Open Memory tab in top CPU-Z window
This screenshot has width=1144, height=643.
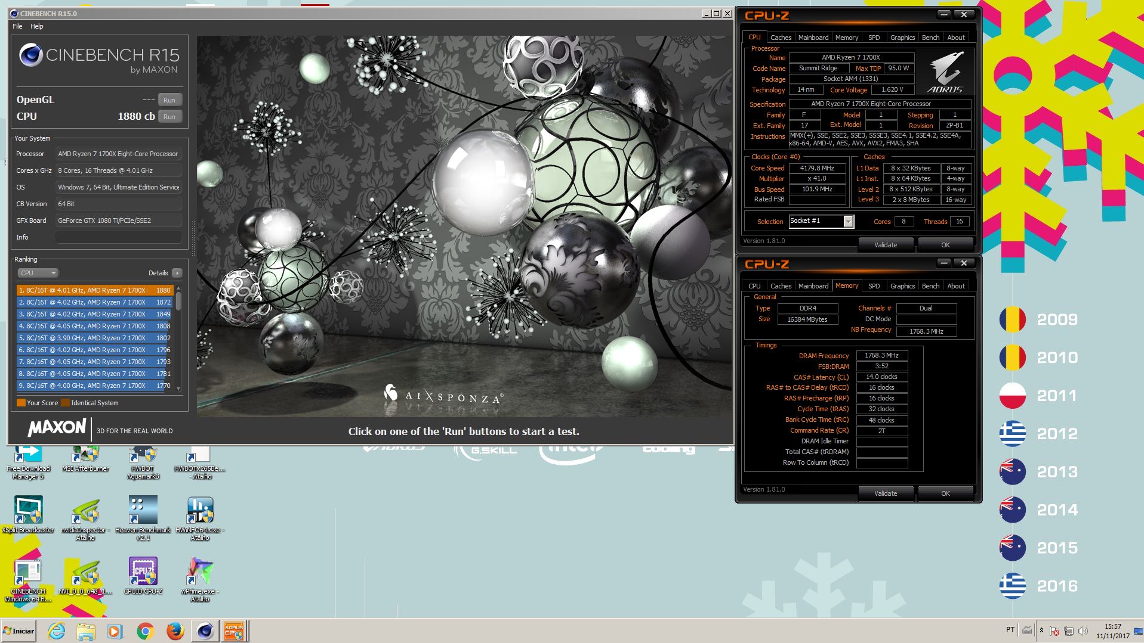pos(847,38)
